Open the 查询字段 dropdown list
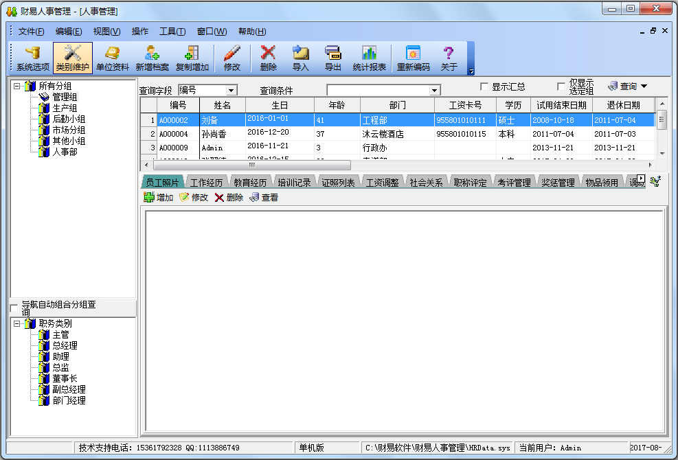The height and width of the screenshot is (460, 678). tap(231, 90)
